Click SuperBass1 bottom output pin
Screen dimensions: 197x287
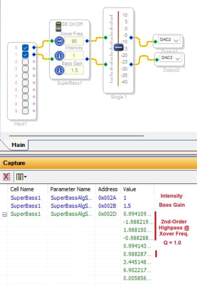87,59
